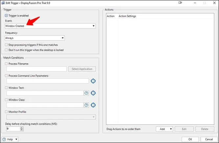219x143 pixels.
Task: Click the DisplayFusion app icon in title bar
Action: pyautogui.click(x=3, y=3)
